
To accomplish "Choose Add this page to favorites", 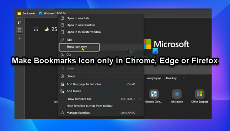I will point(101,84).
